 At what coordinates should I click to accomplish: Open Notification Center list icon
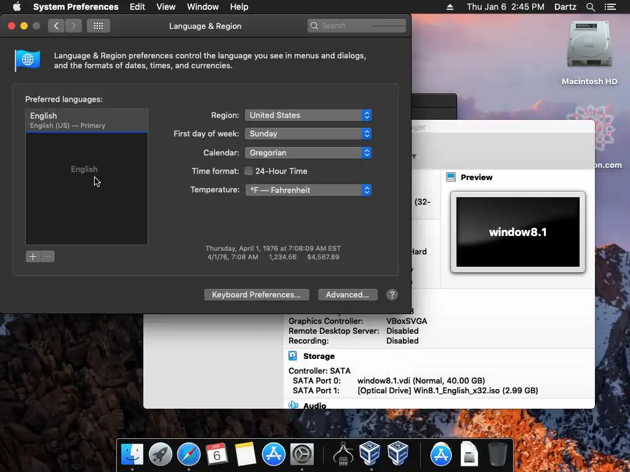(x=610, y=7)
